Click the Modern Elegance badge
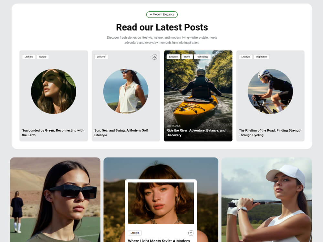This screenshot has height=242, width=323. tap(162, 15)
